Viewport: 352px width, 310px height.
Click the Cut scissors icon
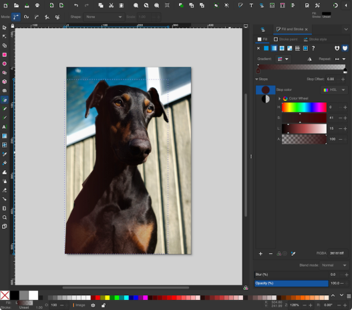point(111,5)
